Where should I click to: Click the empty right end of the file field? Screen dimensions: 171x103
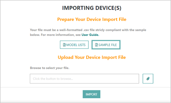click(125, 79)
